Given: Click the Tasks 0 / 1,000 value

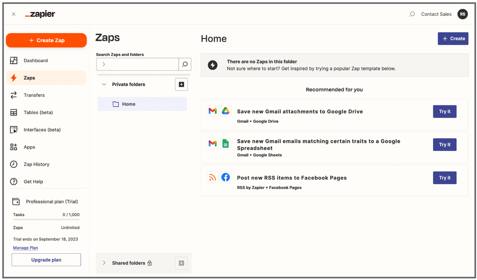Looking at the screenshot, I should click(71, 215).
